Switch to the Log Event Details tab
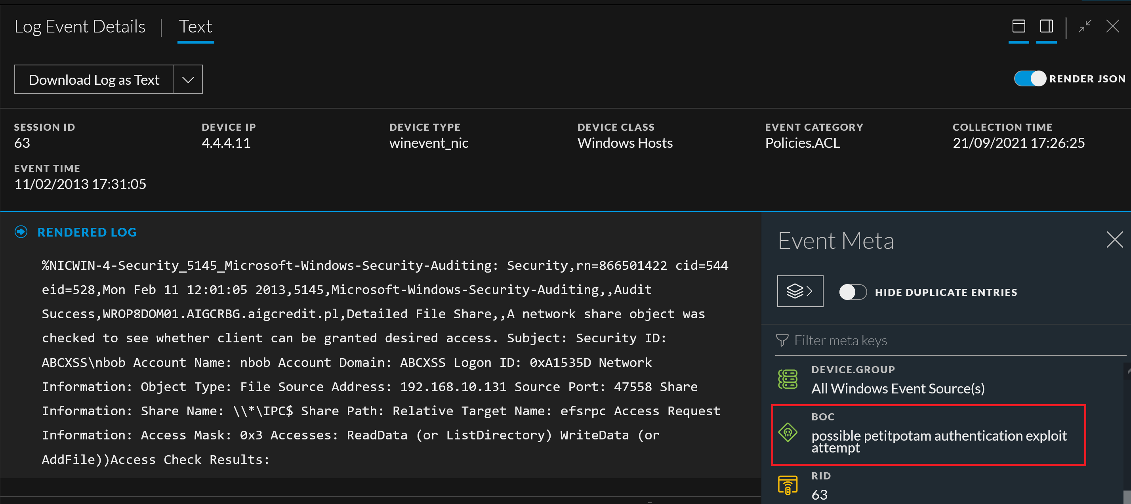This screenshot has width=1131, height=504. [80, 26]
